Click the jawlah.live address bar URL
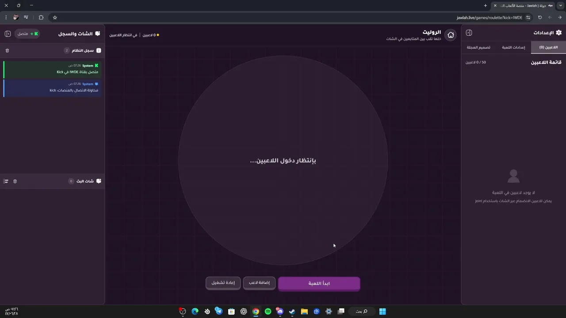The width and height of the screenshot is (566, 318). point(490,18)
